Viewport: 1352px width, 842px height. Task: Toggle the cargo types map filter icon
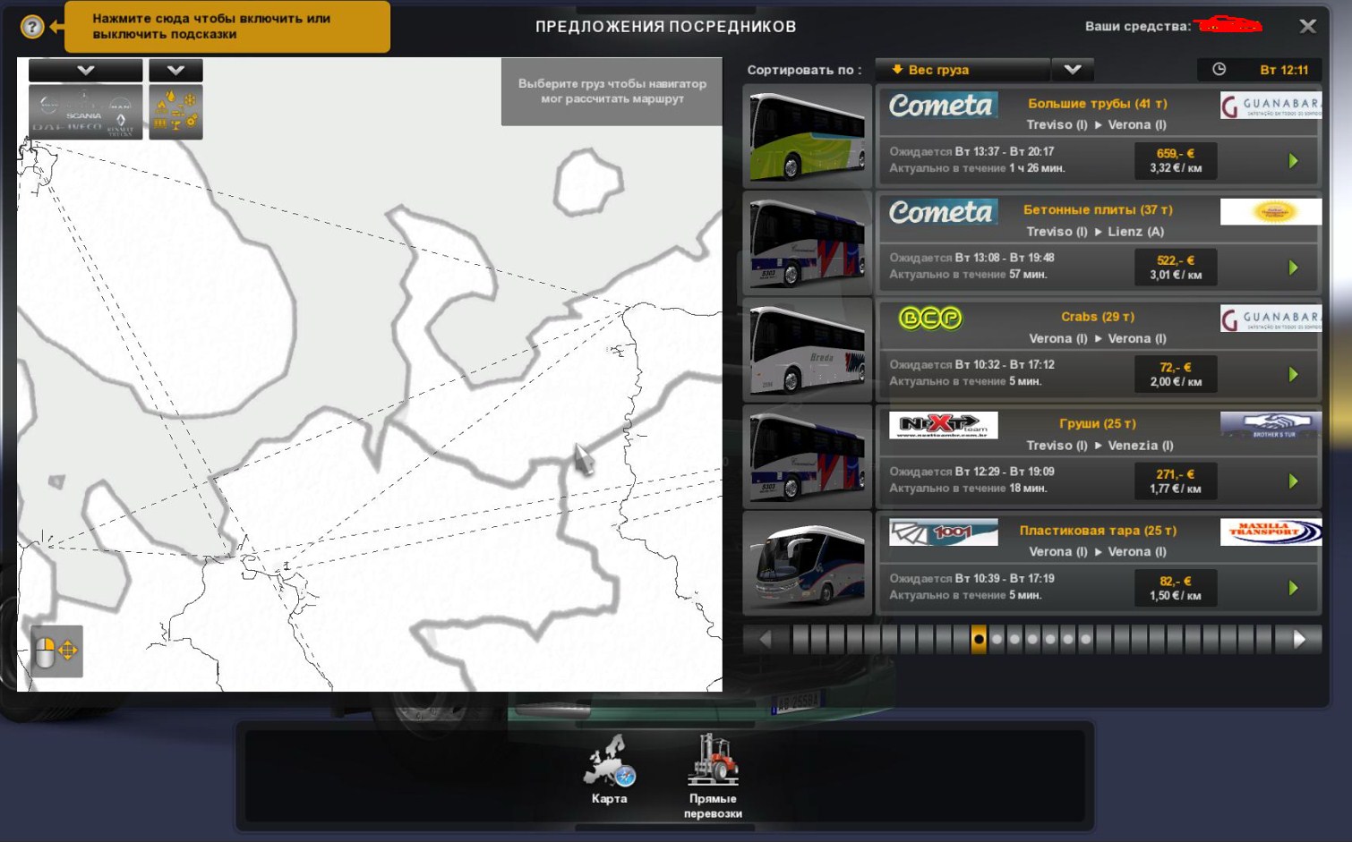pyautogui.click(x=175, y=112)
